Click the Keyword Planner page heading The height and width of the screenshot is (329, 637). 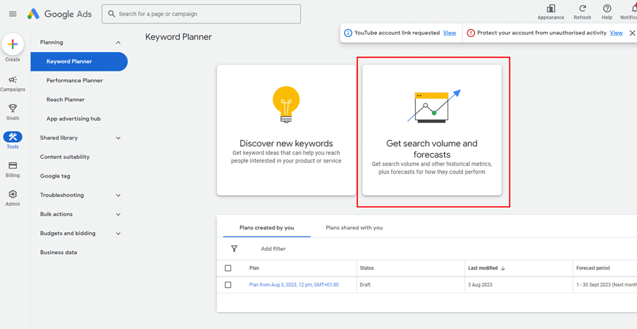(x=178, y=37)
